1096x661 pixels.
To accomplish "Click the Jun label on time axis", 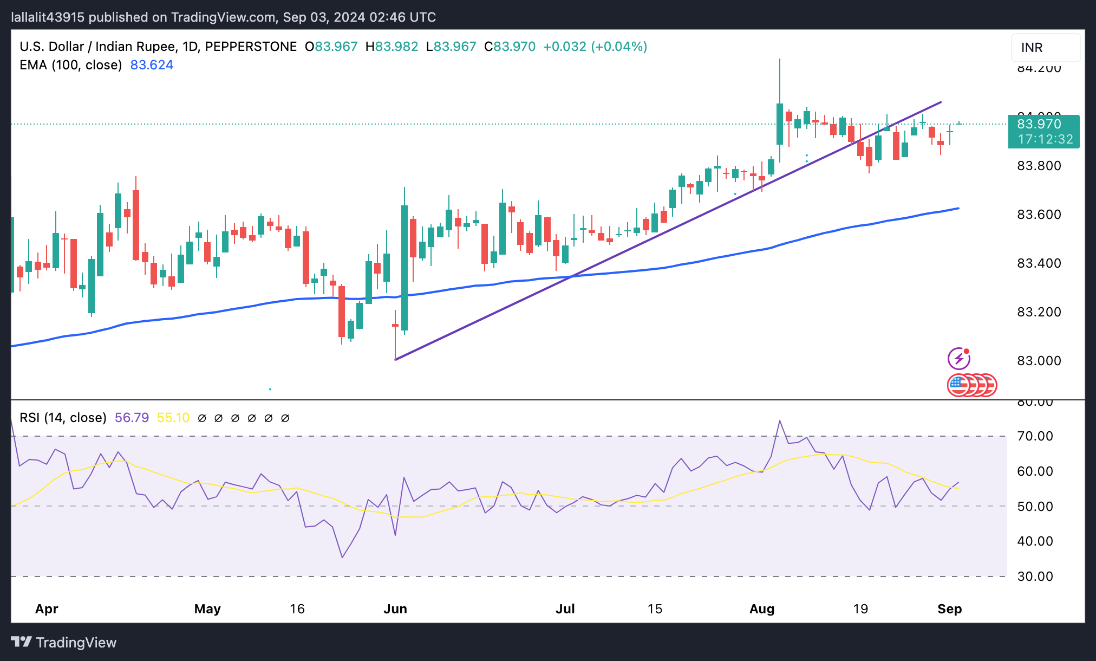I will coord(395,609).
